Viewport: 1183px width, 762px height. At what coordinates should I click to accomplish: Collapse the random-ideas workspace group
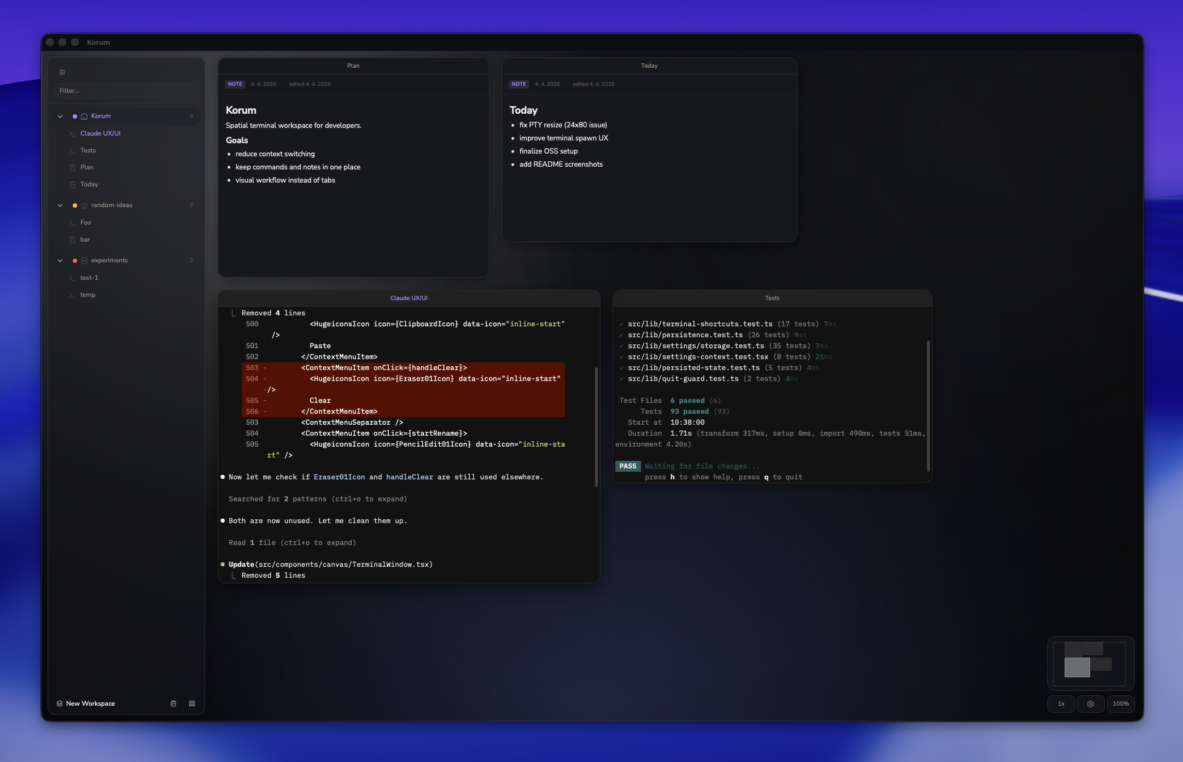[60, 206]
